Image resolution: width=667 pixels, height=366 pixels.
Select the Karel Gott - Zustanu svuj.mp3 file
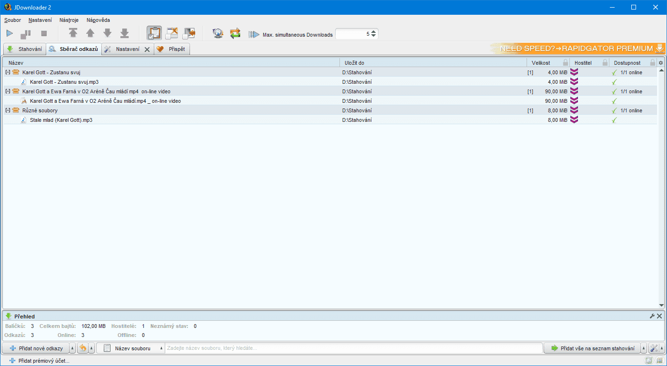pos(64,82)
